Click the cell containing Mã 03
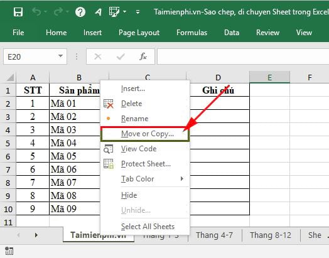 click(75, 130)
